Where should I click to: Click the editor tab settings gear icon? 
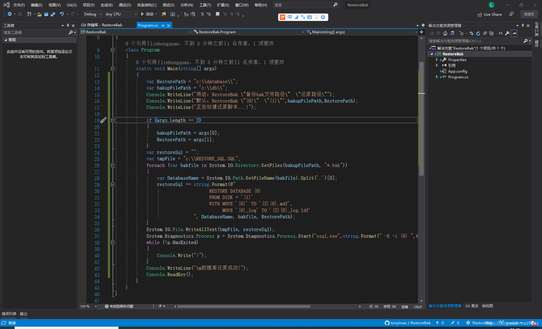(423, 25)
